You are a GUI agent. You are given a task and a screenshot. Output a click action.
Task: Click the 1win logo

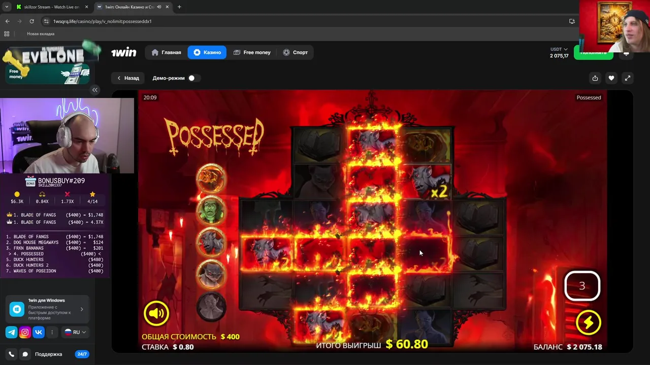tap(124, 52)
